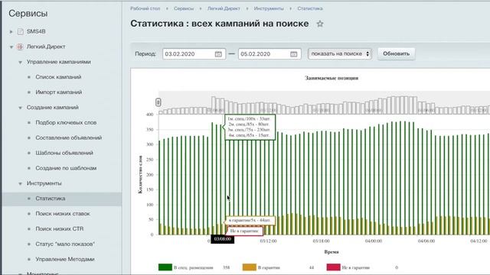Open Сервисы breadcrumb link
The height and width of the screenshot is (275, 490).
(x=184, y=8)
